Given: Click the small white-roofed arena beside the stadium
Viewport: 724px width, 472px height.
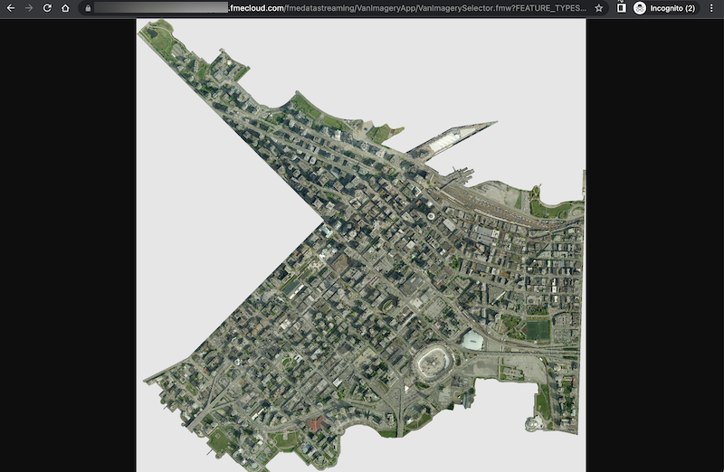Looking at the screenshot, I should (x=472, y=340).
